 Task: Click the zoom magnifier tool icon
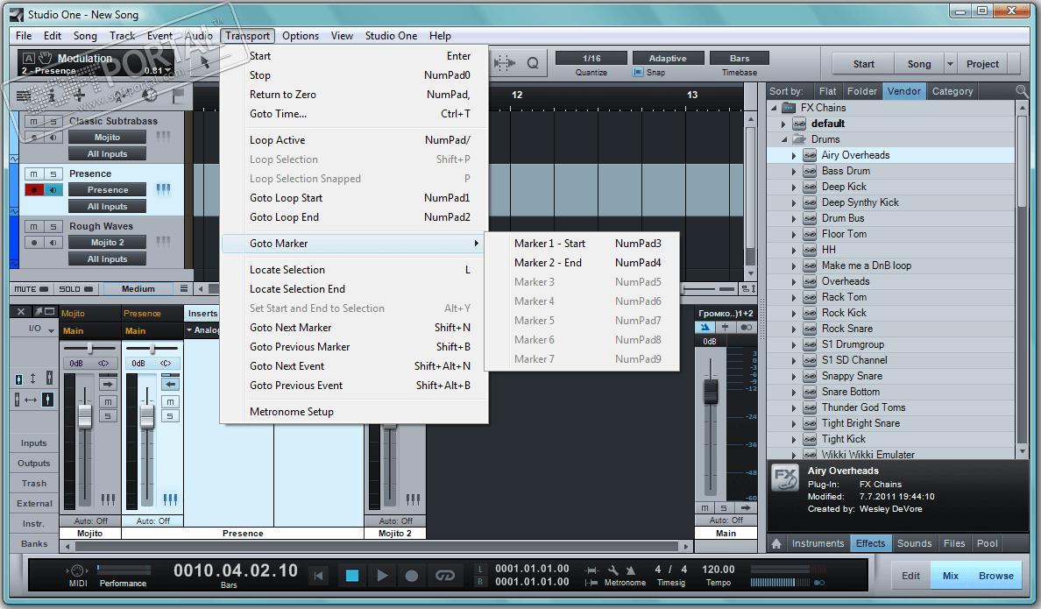(533, 63)
